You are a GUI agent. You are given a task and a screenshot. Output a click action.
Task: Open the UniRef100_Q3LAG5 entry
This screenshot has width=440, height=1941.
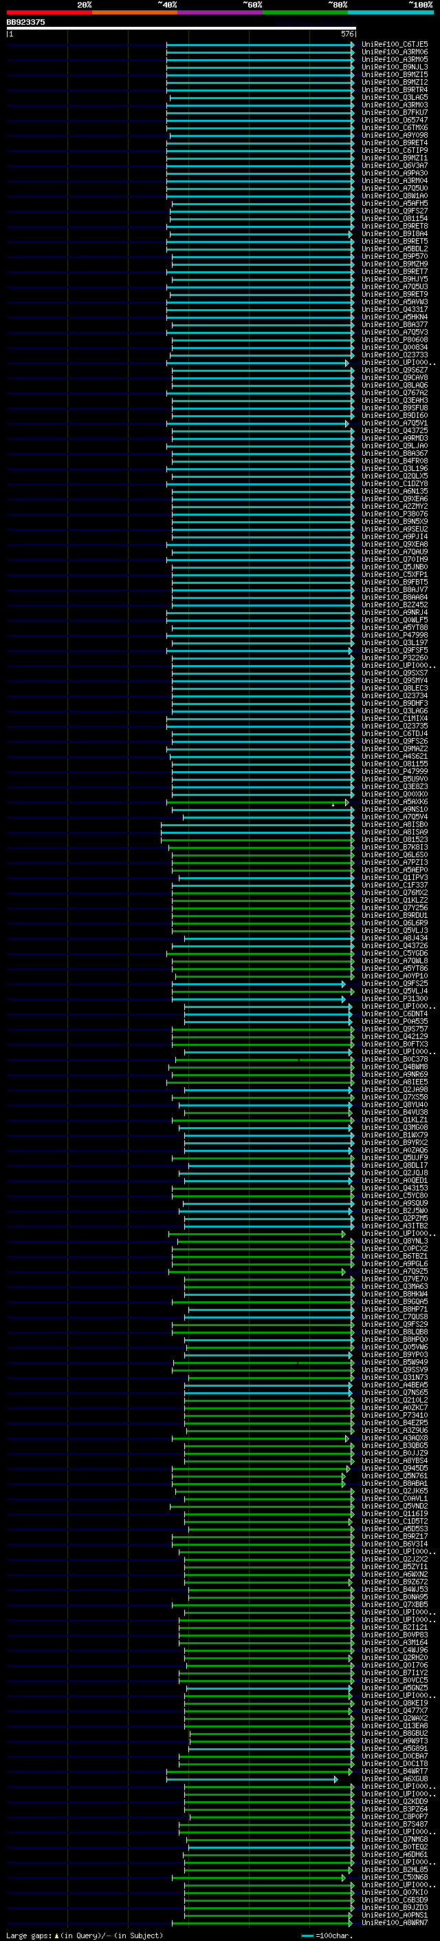point(395,97)
